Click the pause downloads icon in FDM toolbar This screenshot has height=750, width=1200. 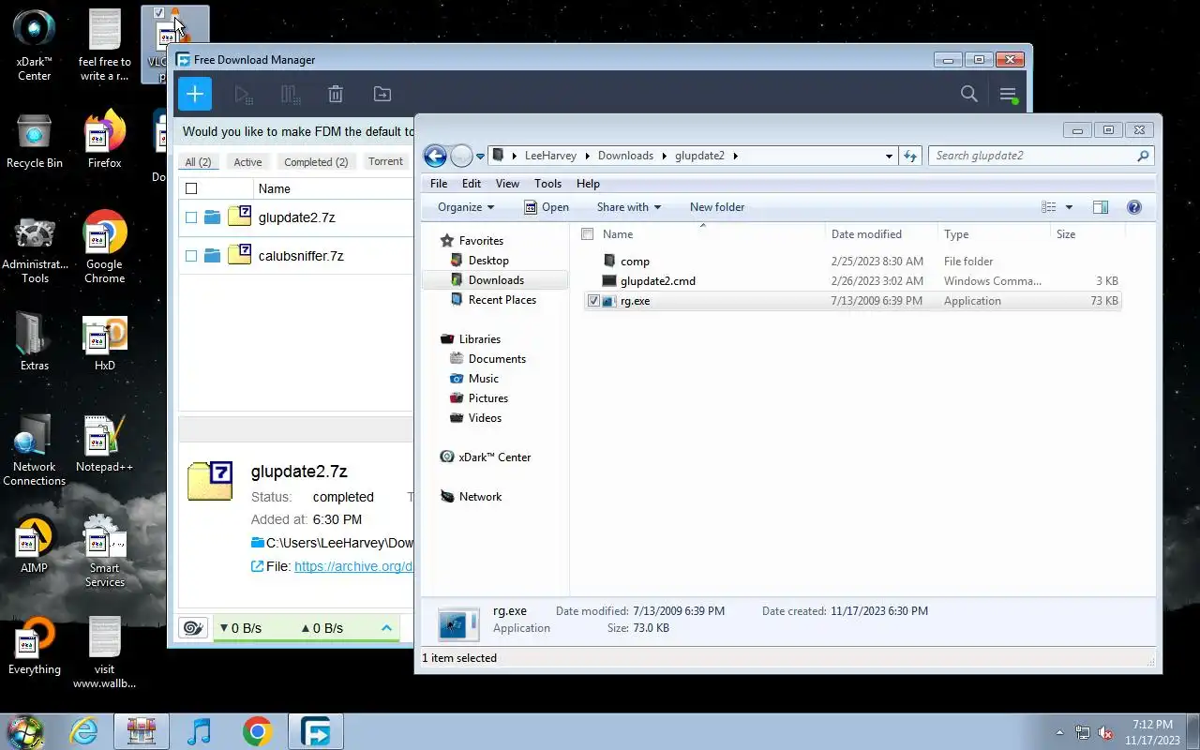coord(290,94)
